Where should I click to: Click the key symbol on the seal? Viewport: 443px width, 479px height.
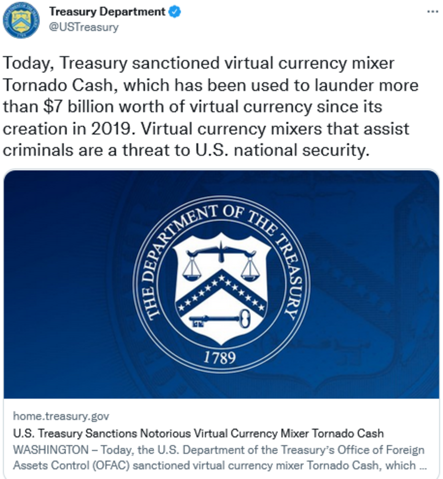(x=220, y=319)
